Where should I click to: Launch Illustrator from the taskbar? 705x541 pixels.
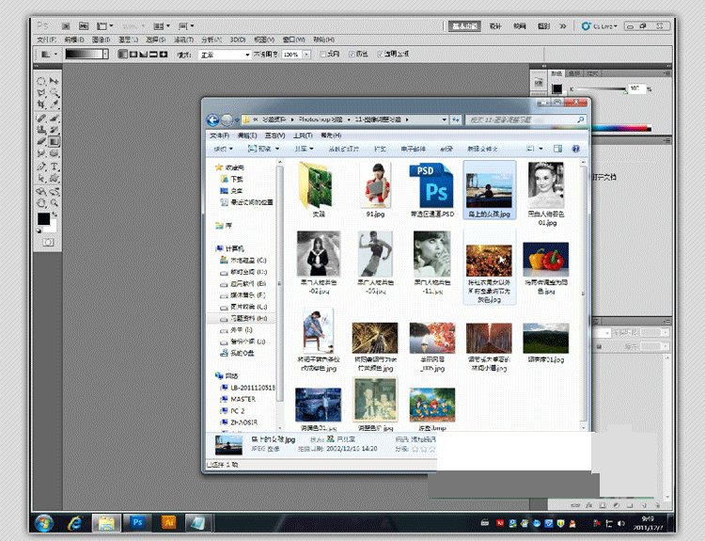pyautogui.click(x=169, y=522)
